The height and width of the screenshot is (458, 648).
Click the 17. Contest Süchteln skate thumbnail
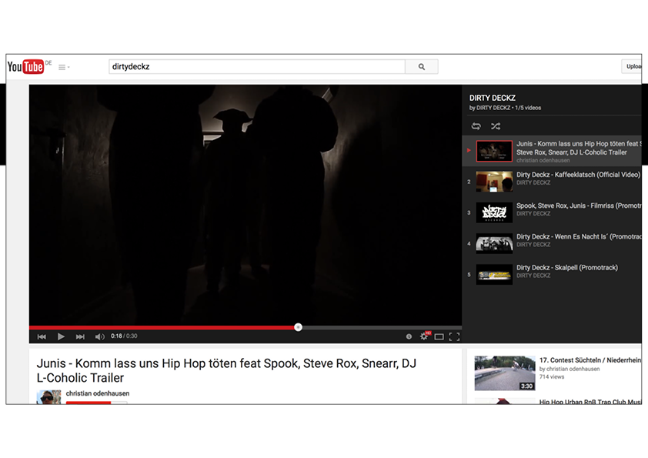pos(505,373)
